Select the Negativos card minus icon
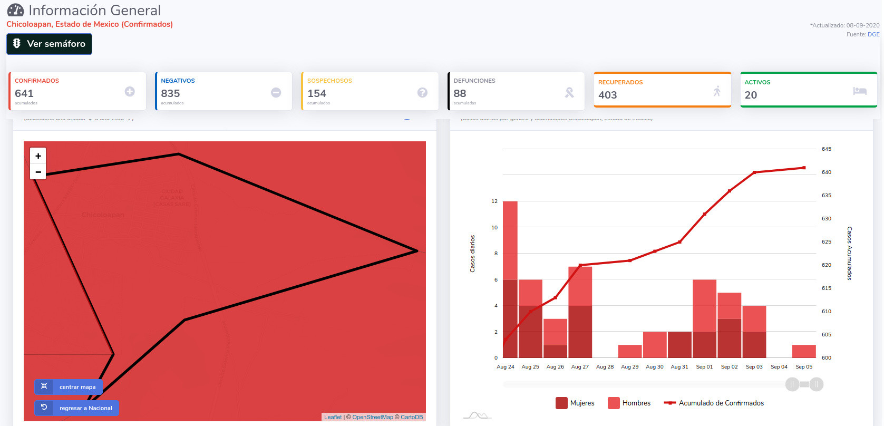 coord(276,92)
